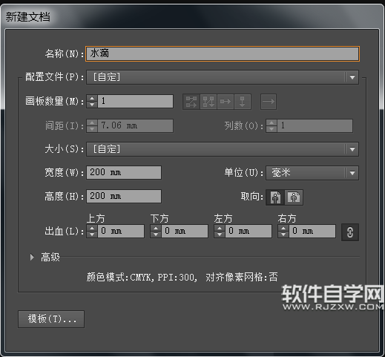Screen dimensions: 385x357
Task: Open the 单位 units dropdown showing 毫米
Action: click(x=312, y=173)
